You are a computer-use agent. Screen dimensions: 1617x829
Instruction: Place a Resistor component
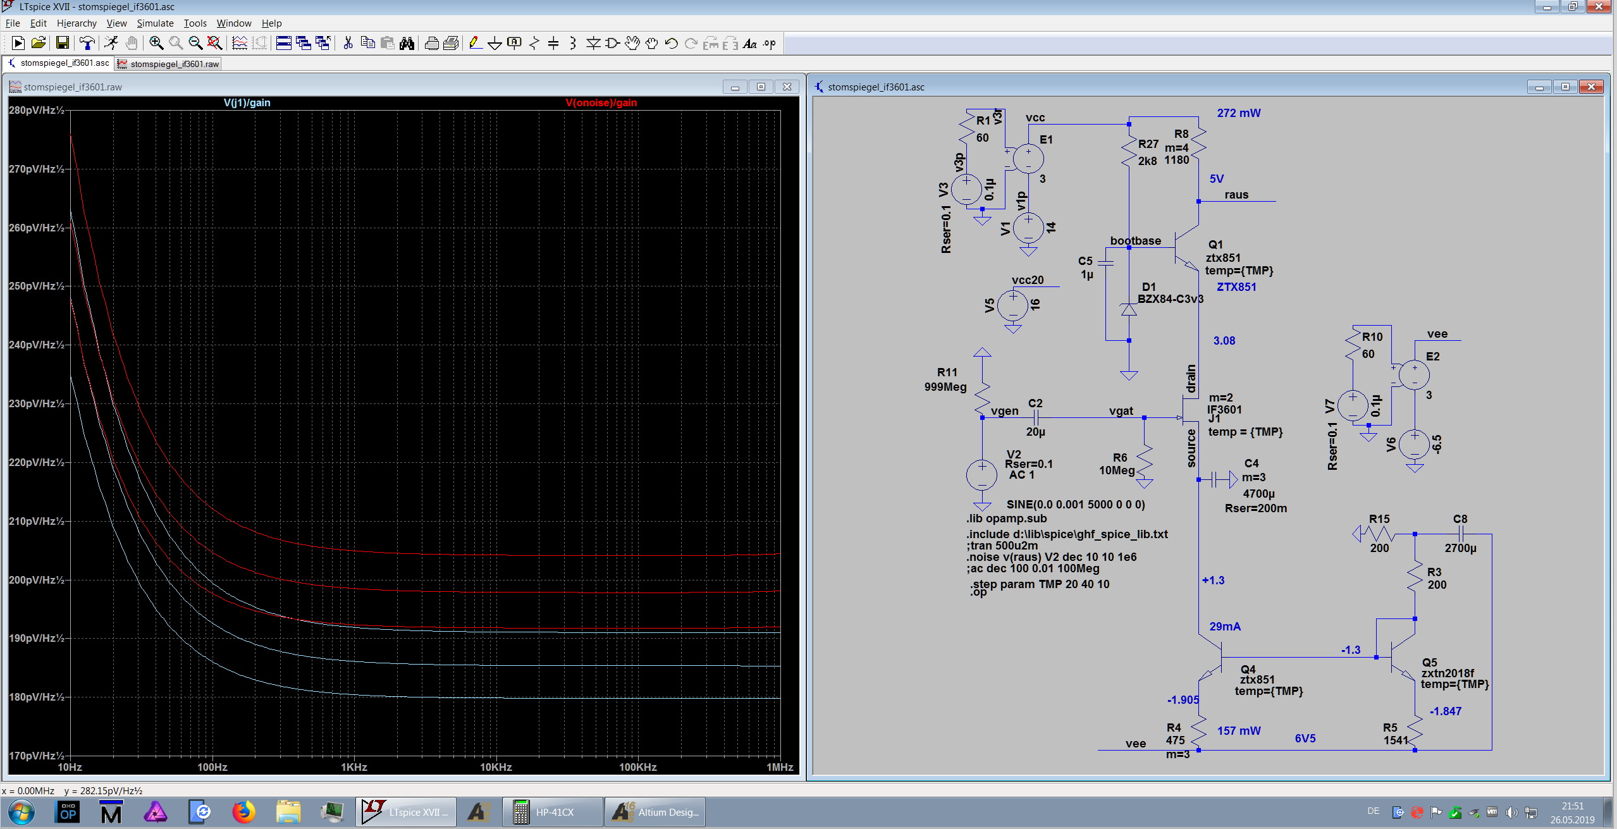tap(534, 43)
